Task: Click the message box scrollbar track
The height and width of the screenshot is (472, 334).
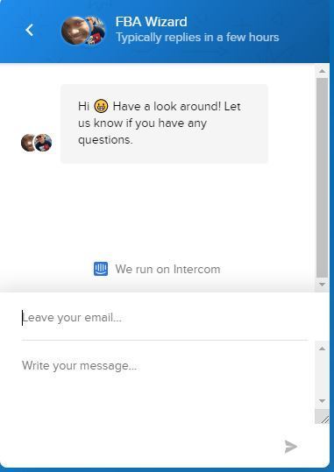Action: pos(322,375)
